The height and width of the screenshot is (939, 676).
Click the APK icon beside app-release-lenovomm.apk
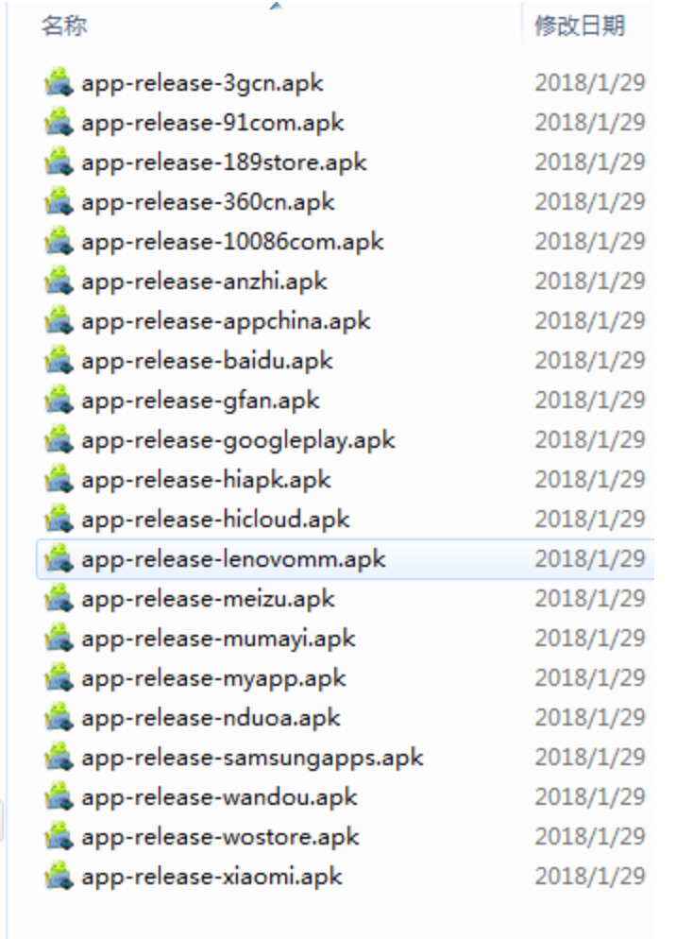(59, 558)
